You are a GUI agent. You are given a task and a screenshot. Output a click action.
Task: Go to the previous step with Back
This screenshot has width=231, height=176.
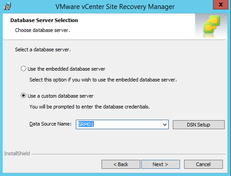(121, 164)
